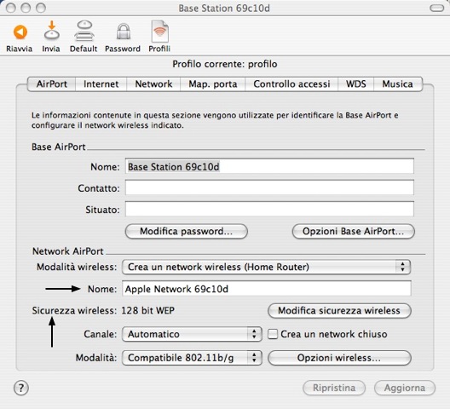Select the WDS tab

point(356,84)
